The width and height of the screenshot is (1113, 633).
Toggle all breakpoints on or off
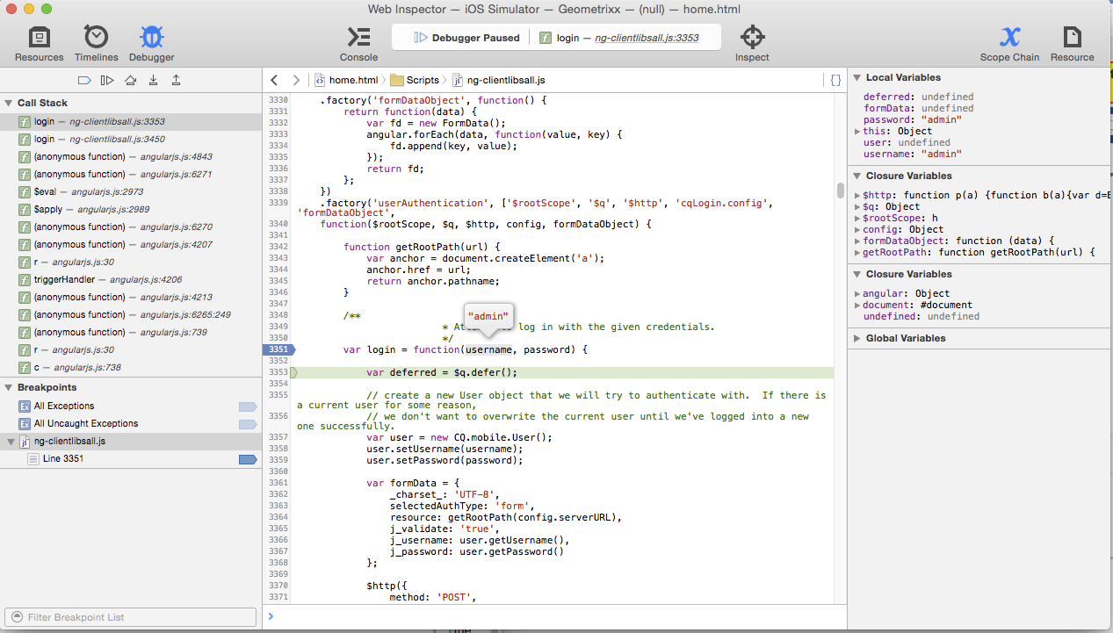pyautogui.click(x=84, y=80)
